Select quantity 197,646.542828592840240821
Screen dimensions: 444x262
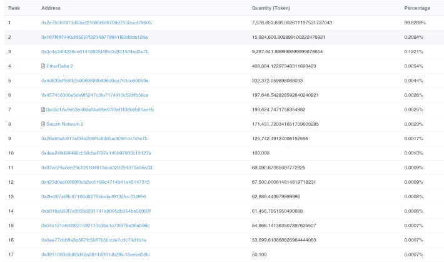point(285,95)
